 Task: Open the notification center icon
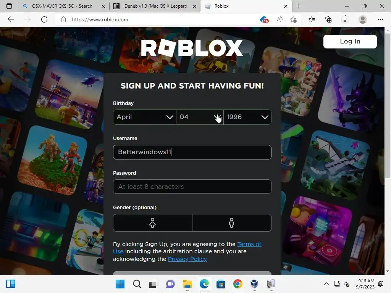(381, 284)
